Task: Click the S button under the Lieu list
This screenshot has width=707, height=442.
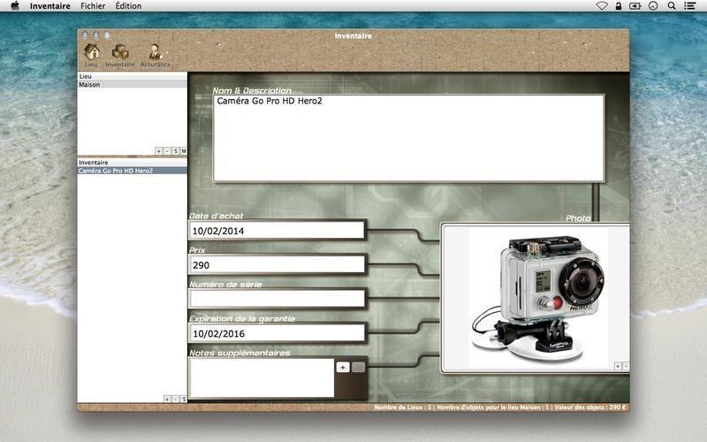Action: click(x=175, y=151)
